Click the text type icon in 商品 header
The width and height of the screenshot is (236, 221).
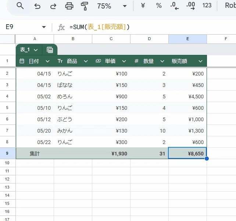pyautogui.click(x=60, y=61)
